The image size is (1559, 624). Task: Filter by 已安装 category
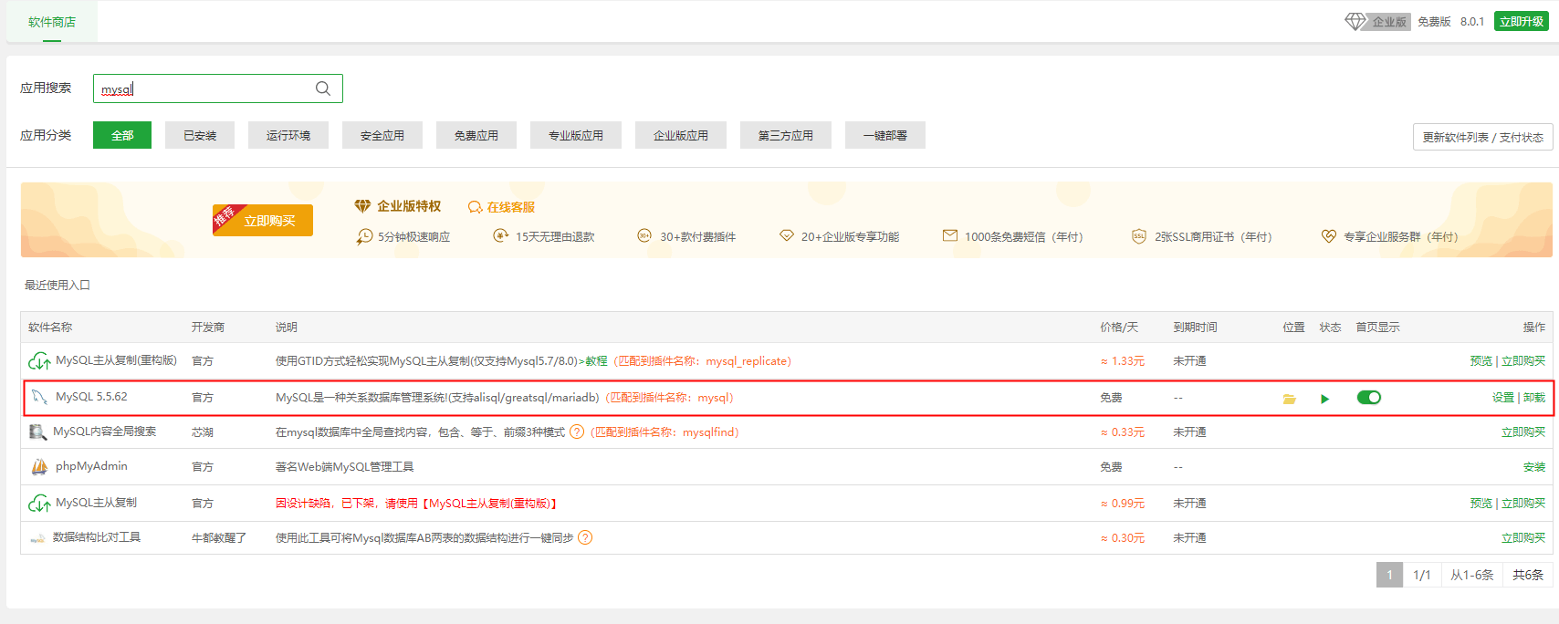[200, 135]
